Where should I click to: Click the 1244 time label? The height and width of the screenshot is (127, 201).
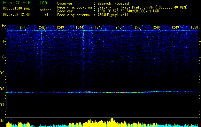click(x=79, y=27)
